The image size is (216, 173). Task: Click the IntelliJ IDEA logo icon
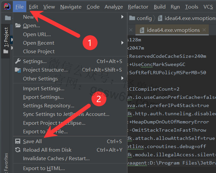[x=7, y=7]
